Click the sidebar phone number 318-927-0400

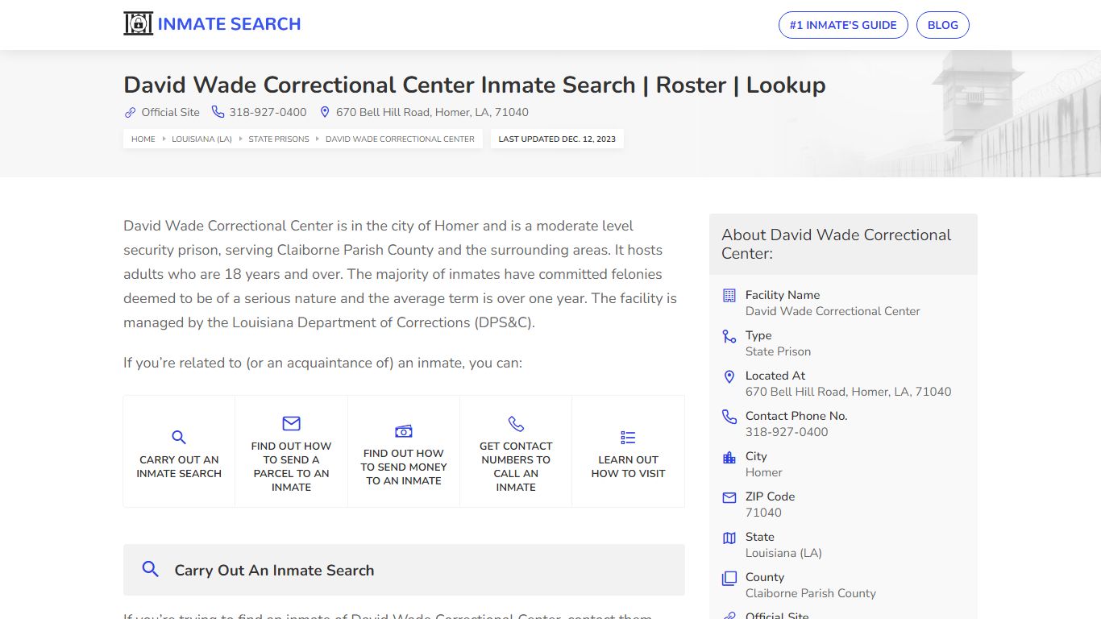pyautogui.click(x=787, y=432)
